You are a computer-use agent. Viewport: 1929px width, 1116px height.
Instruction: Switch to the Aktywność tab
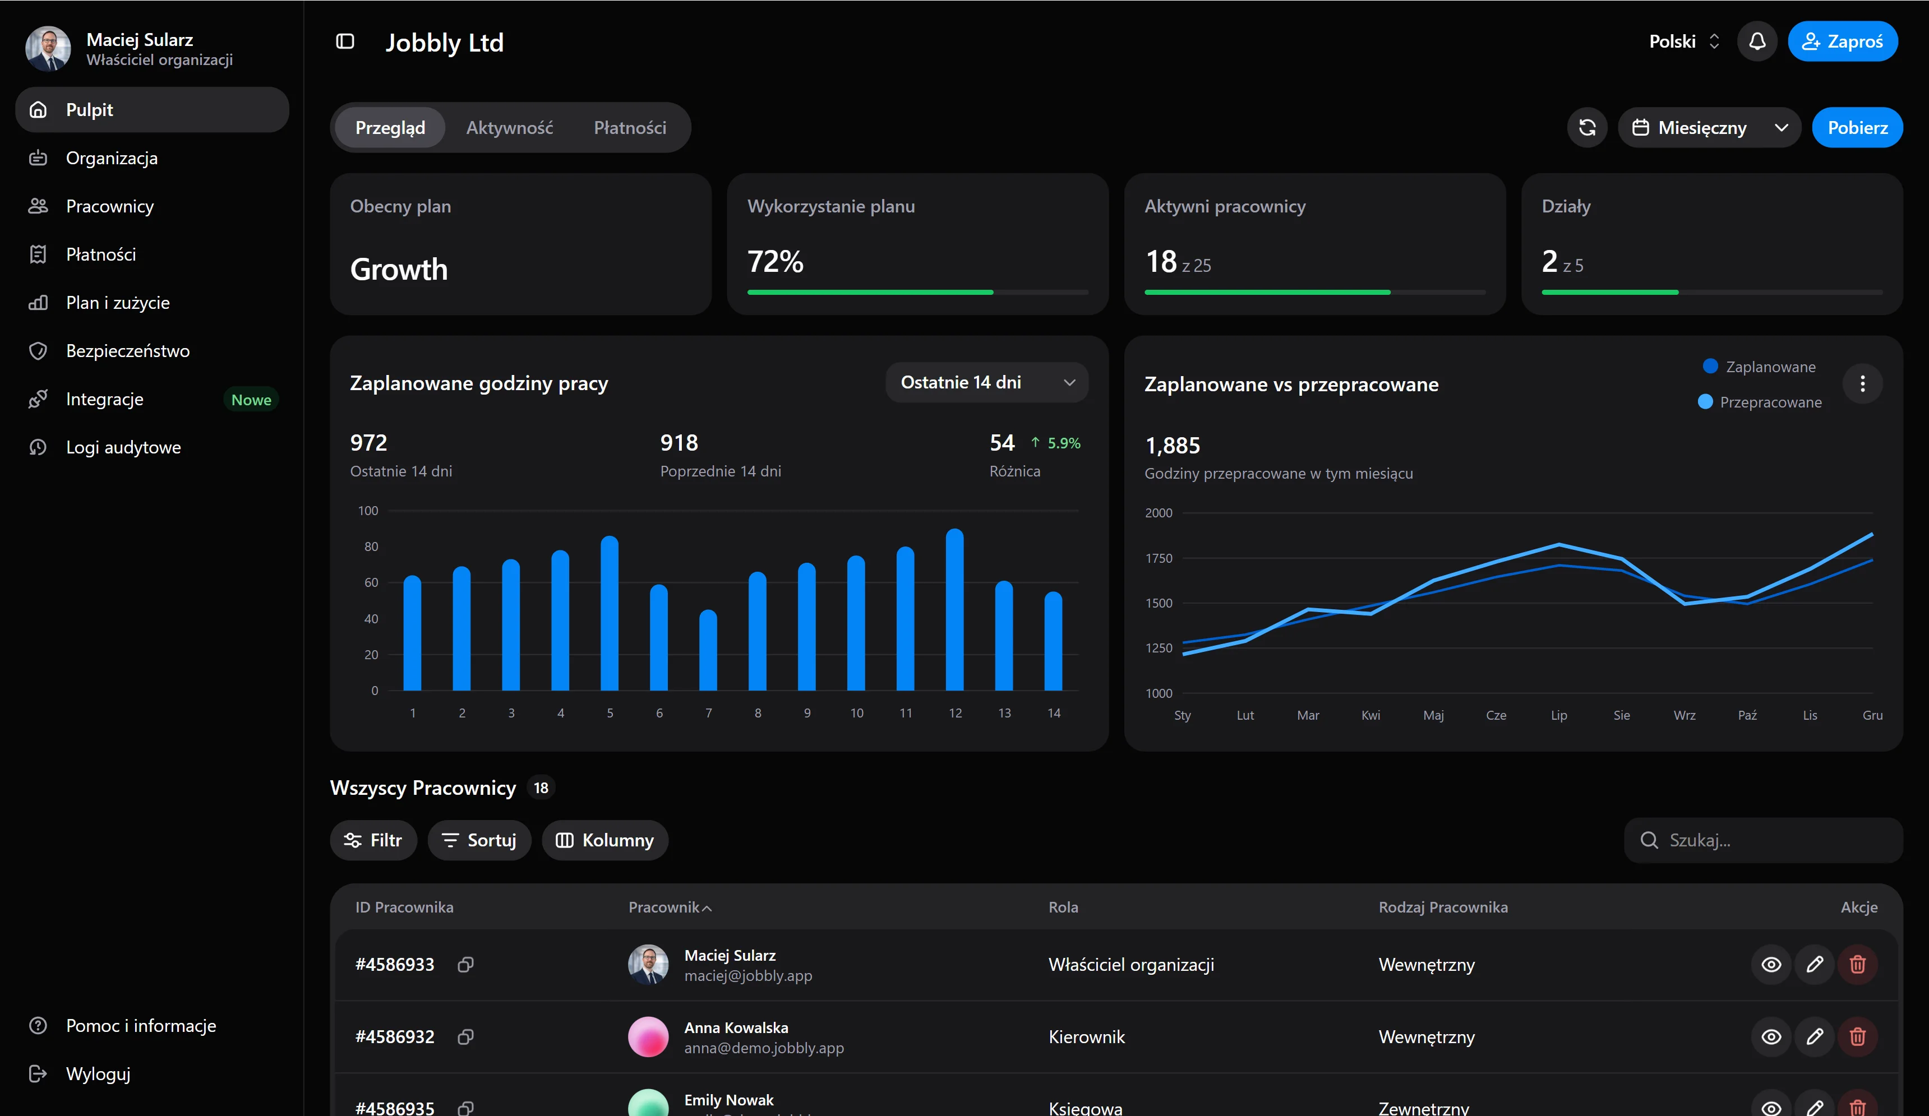509,128
